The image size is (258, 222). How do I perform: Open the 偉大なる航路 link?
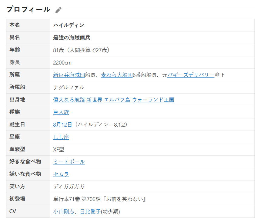coord(69,100)
